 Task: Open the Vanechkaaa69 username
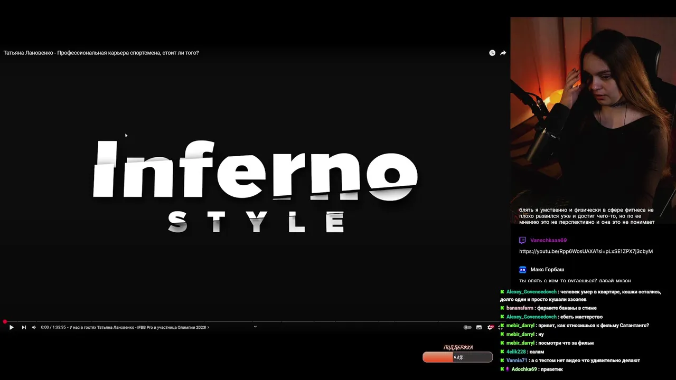(548, 240)
